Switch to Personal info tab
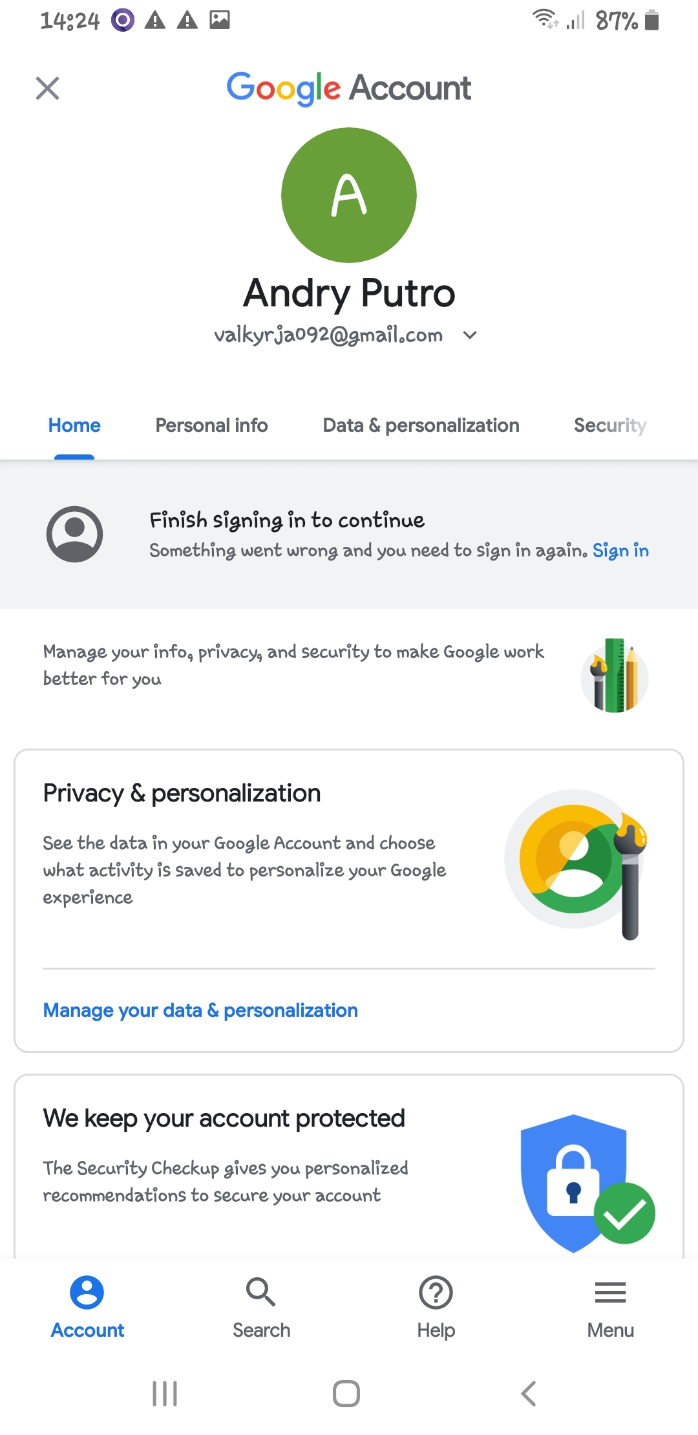Screen dimensions: 698x1435 (x=211, y=425)
